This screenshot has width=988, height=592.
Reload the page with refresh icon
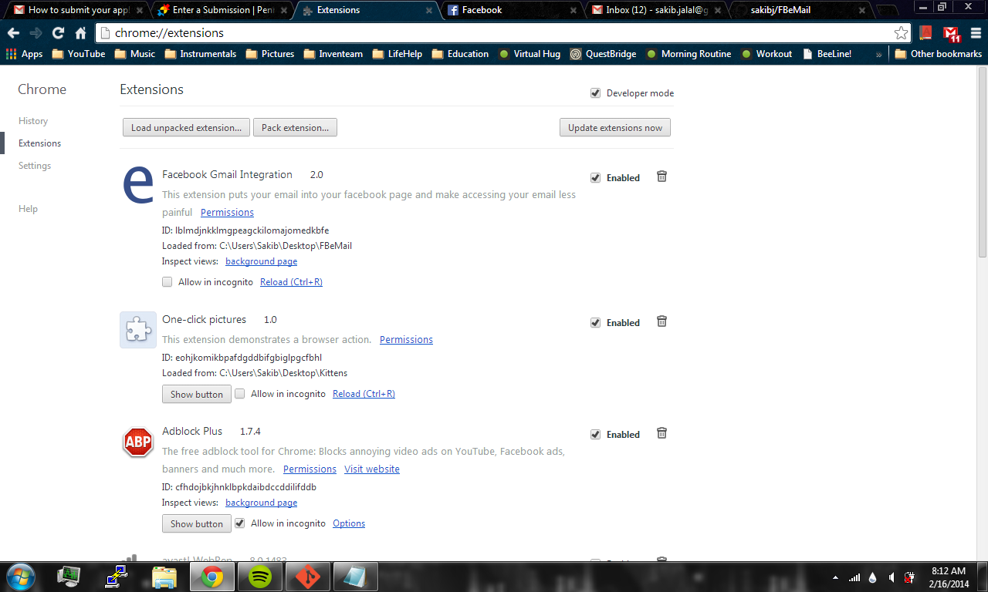pyautogui.click(x=58, y=33)
